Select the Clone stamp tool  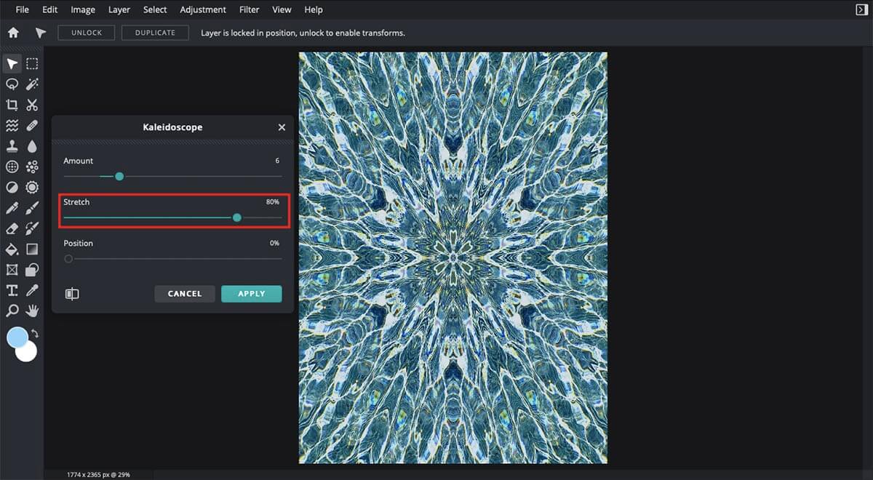point(12,145)
